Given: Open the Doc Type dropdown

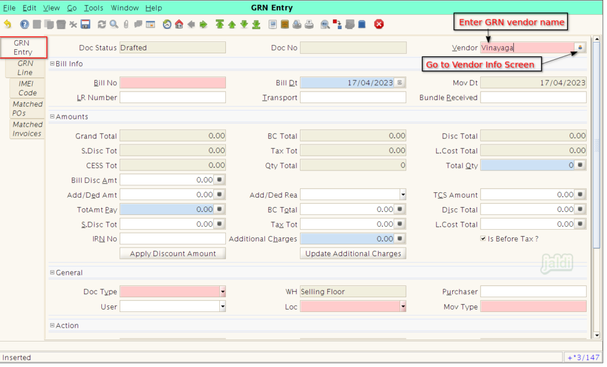Looking at the screenshot, I should click(x=223, y=292).
